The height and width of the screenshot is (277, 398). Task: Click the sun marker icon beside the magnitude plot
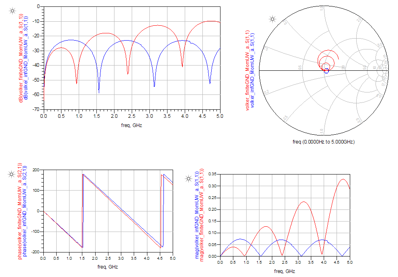click(188, 179)
